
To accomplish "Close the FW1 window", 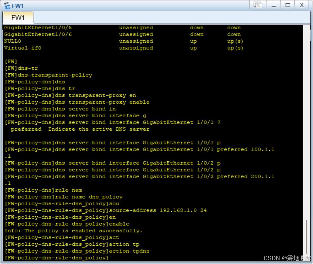I will click(x=302, y=5).
